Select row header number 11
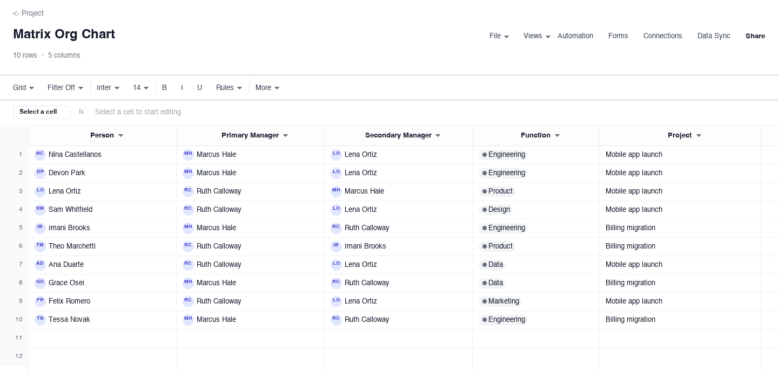The height and width of the screenshot is (372, 778). coord(19,338)
